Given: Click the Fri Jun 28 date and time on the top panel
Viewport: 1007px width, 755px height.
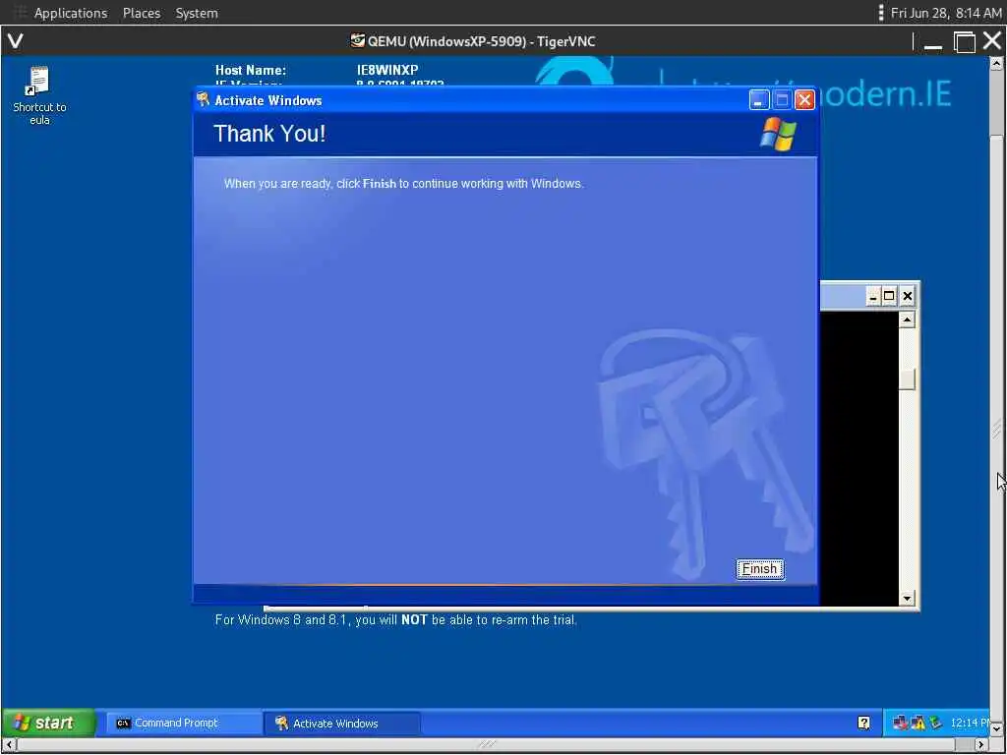Looking at the screenshot, I should pyautogui.click(x=945, y=13).
